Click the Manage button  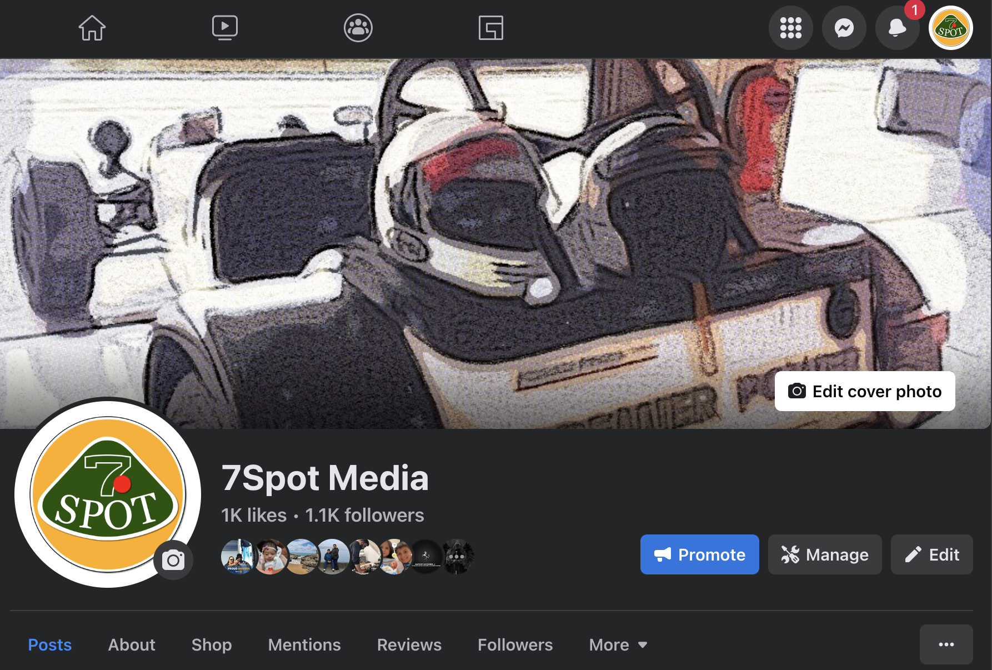coord(825,554)
